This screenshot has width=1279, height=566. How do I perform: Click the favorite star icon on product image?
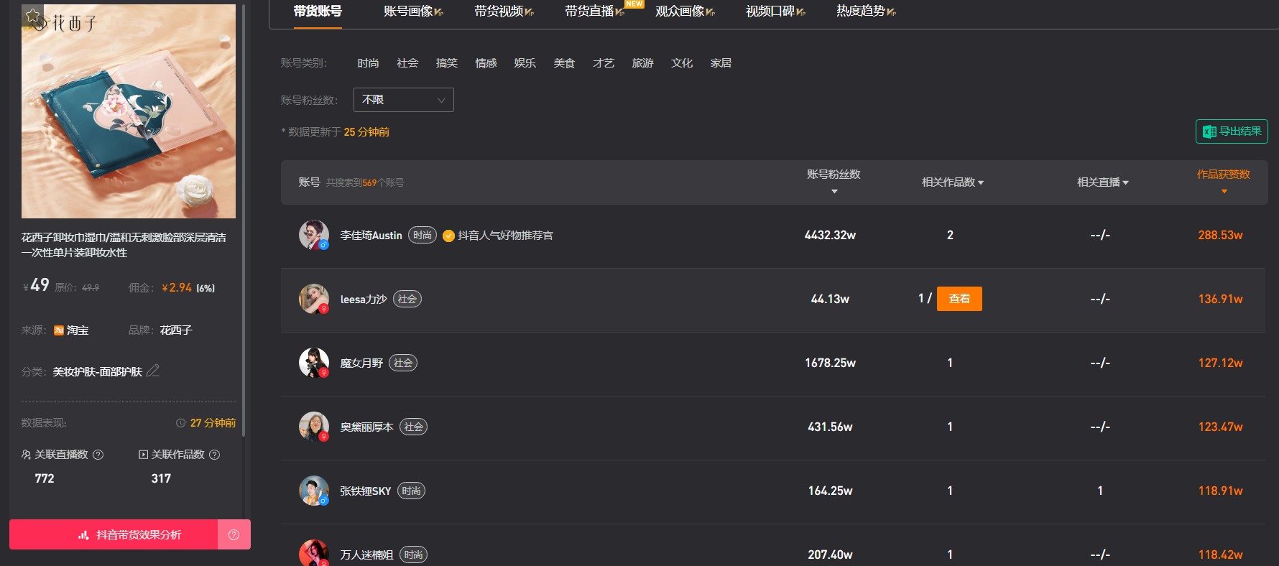coord(32,15)
